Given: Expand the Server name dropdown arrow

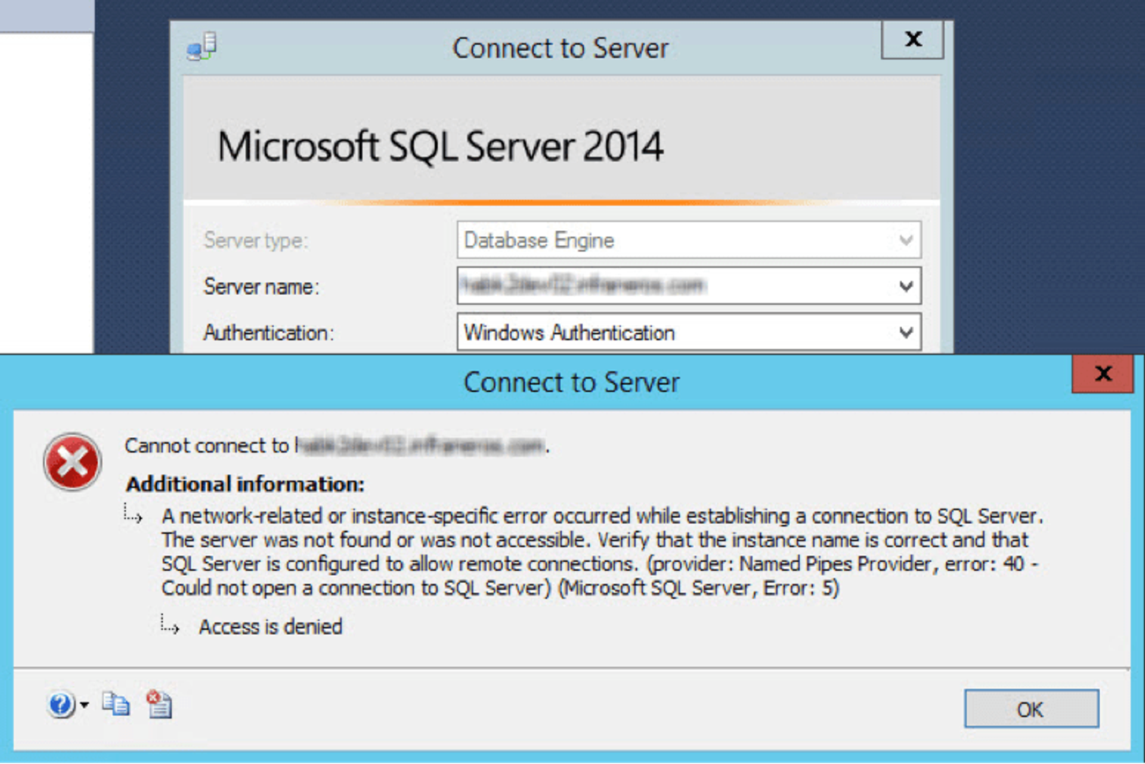Looking at the screenshot, I should [905, 286].
